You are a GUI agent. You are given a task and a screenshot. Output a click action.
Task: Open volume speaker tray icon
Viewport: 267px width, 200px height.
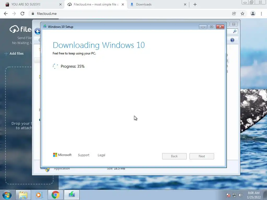(241, 195)
